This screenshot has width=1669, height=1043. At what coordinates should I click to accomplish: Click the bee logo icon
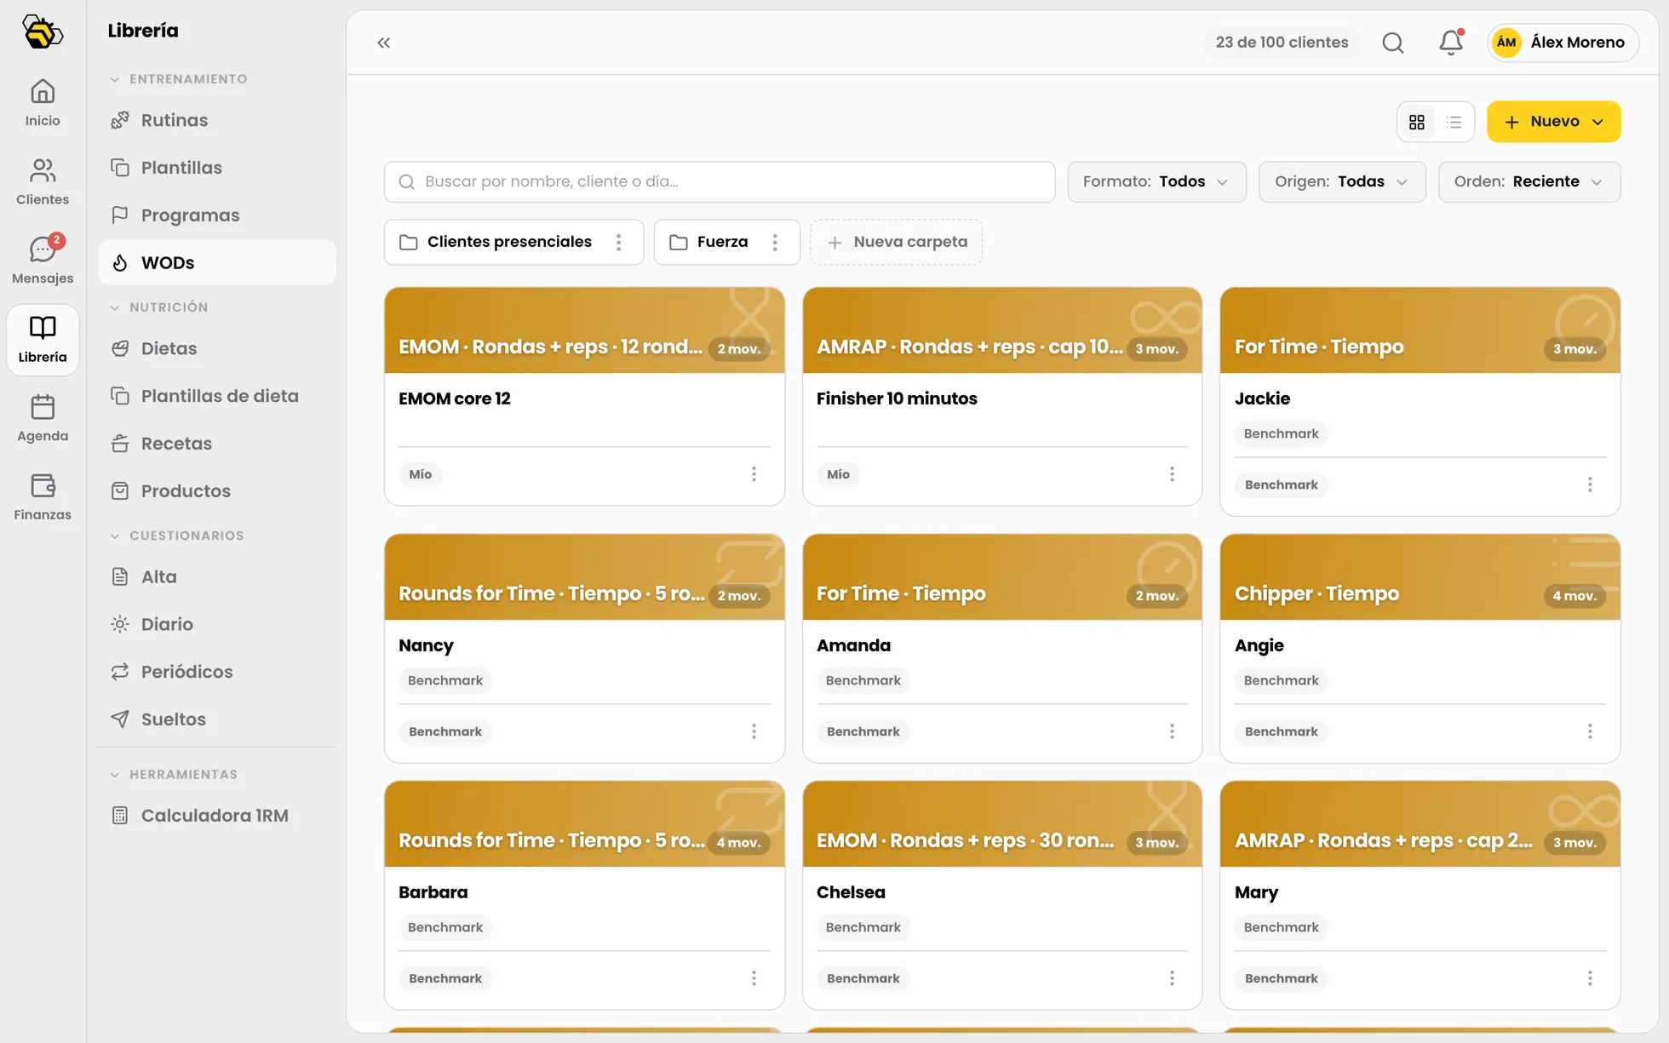tap(43, 32)
